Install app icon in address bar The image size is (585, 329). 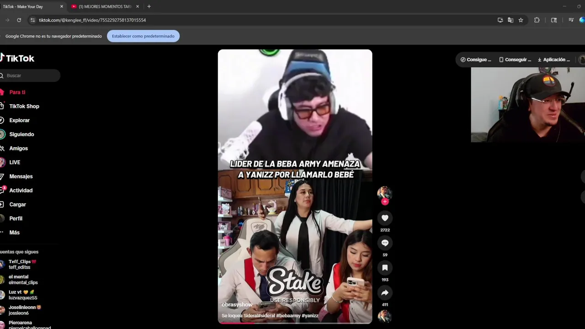point(500,20)
